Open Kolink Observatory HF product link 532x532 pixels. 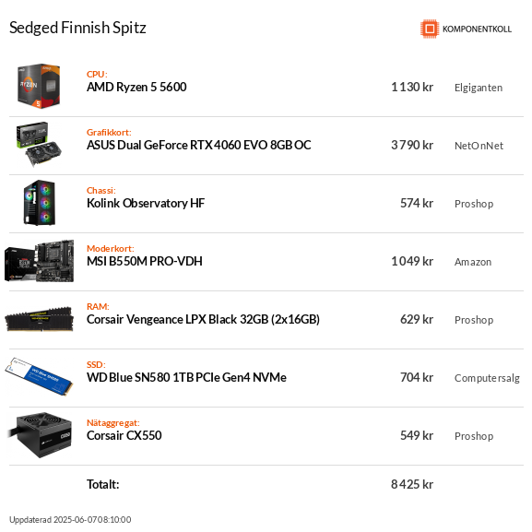(146, 203)
